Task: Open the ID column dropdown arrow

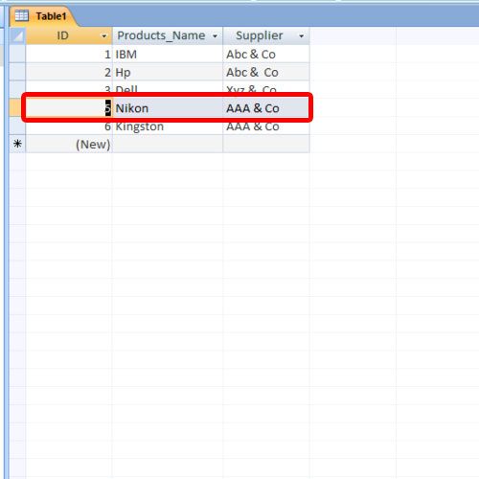Action: coord(103,36)
